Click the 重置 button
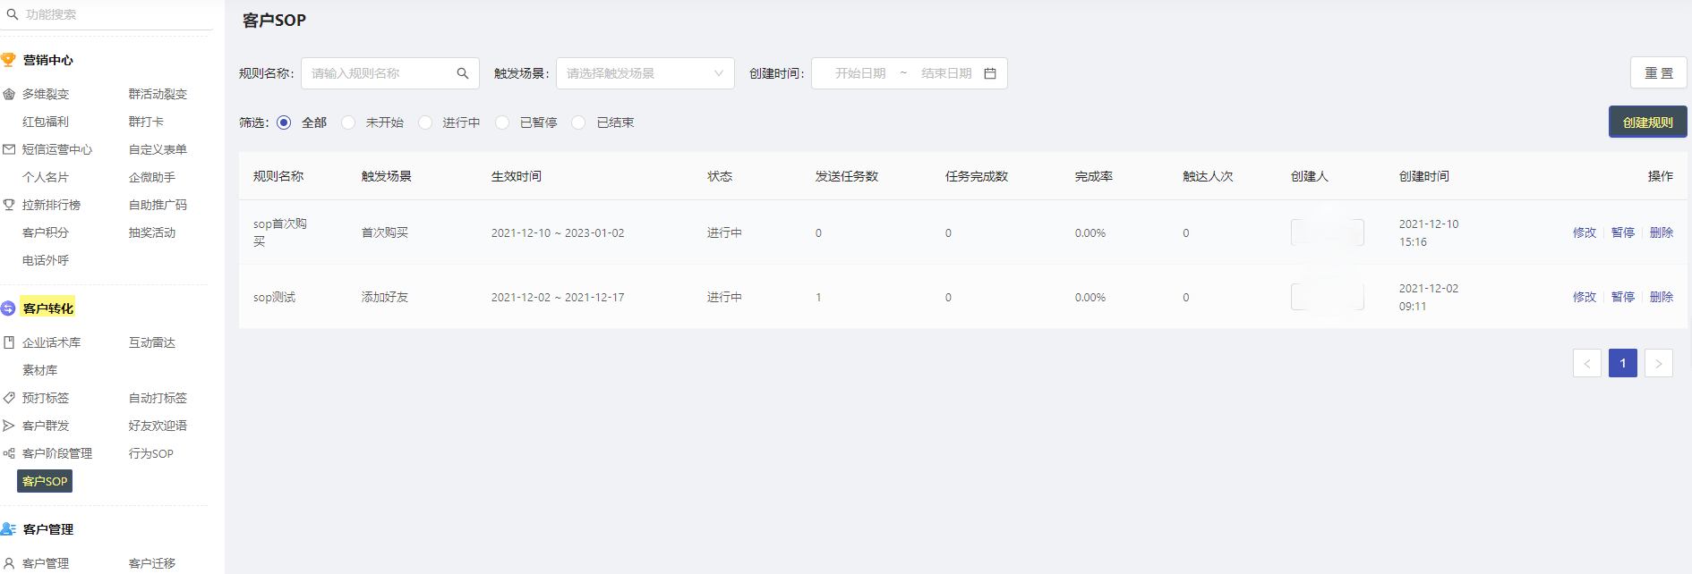 point(1659,73)
